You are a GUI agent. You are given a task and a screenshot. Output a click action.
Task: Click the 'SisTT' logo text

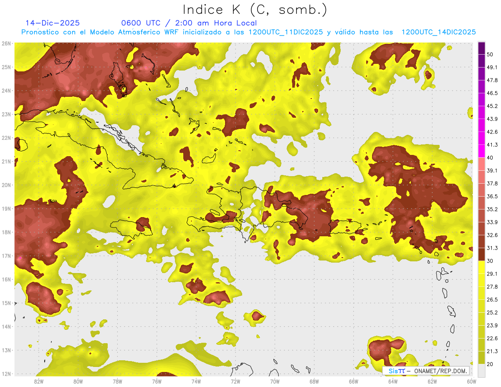[x=397, y=371]
